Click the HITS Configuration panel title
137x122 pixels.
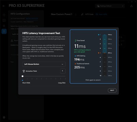click(x=20, y=14)
